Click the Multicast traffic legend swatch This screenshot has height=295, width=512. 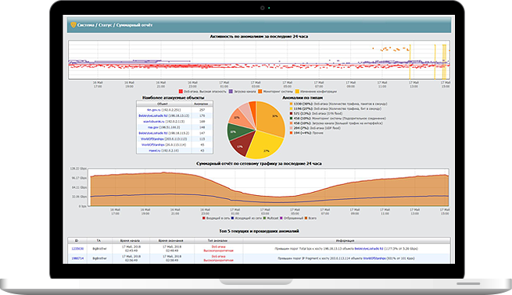coord(264,218)
